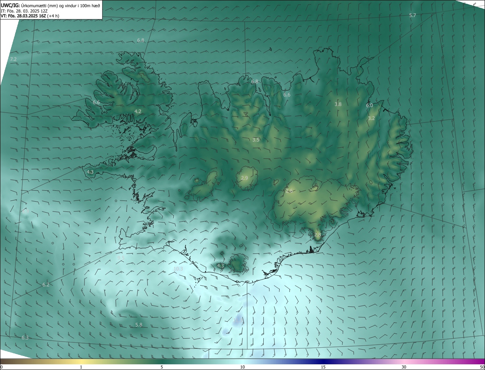This screenshot has width=485, height=370.
Task: Click the 5.7 value label on the map
Action: pyautogui.click(x=413, y=15)
